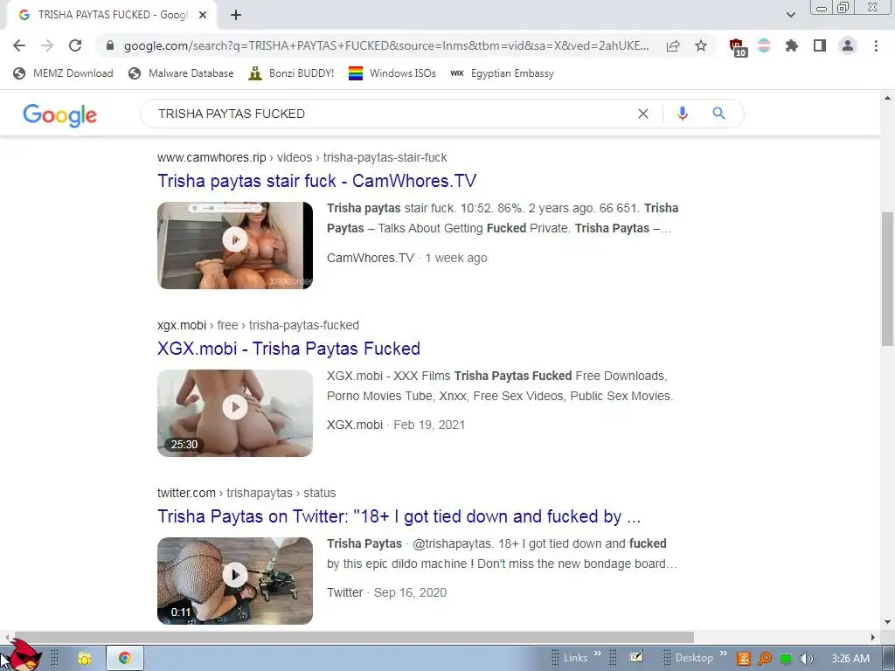Click the vertical scrollbar thumb
The image size is (895, 671).
pyautogui.click(x=888, y=279)
